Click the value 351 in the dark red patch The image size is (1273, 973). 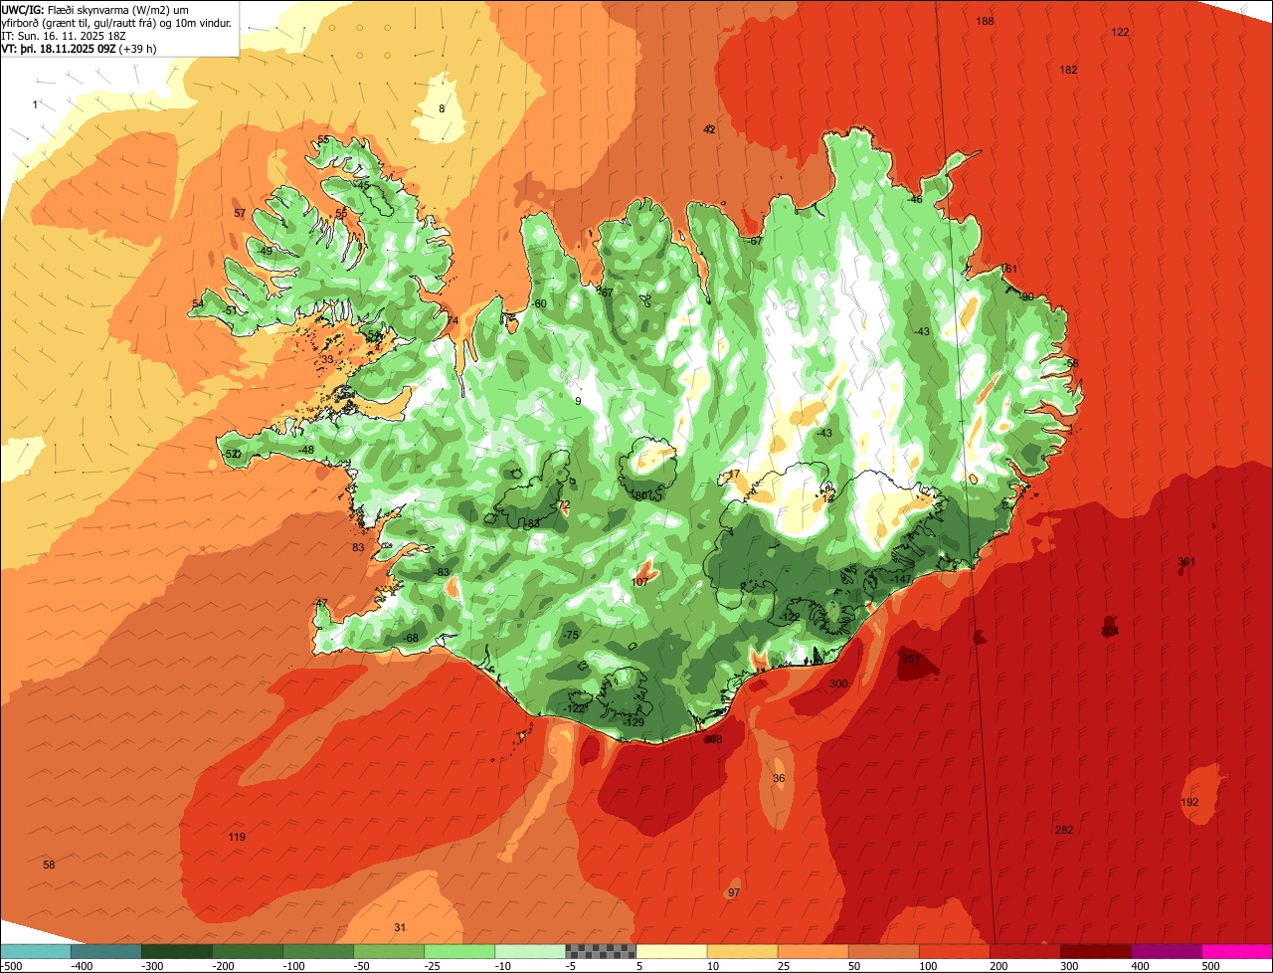910,659
